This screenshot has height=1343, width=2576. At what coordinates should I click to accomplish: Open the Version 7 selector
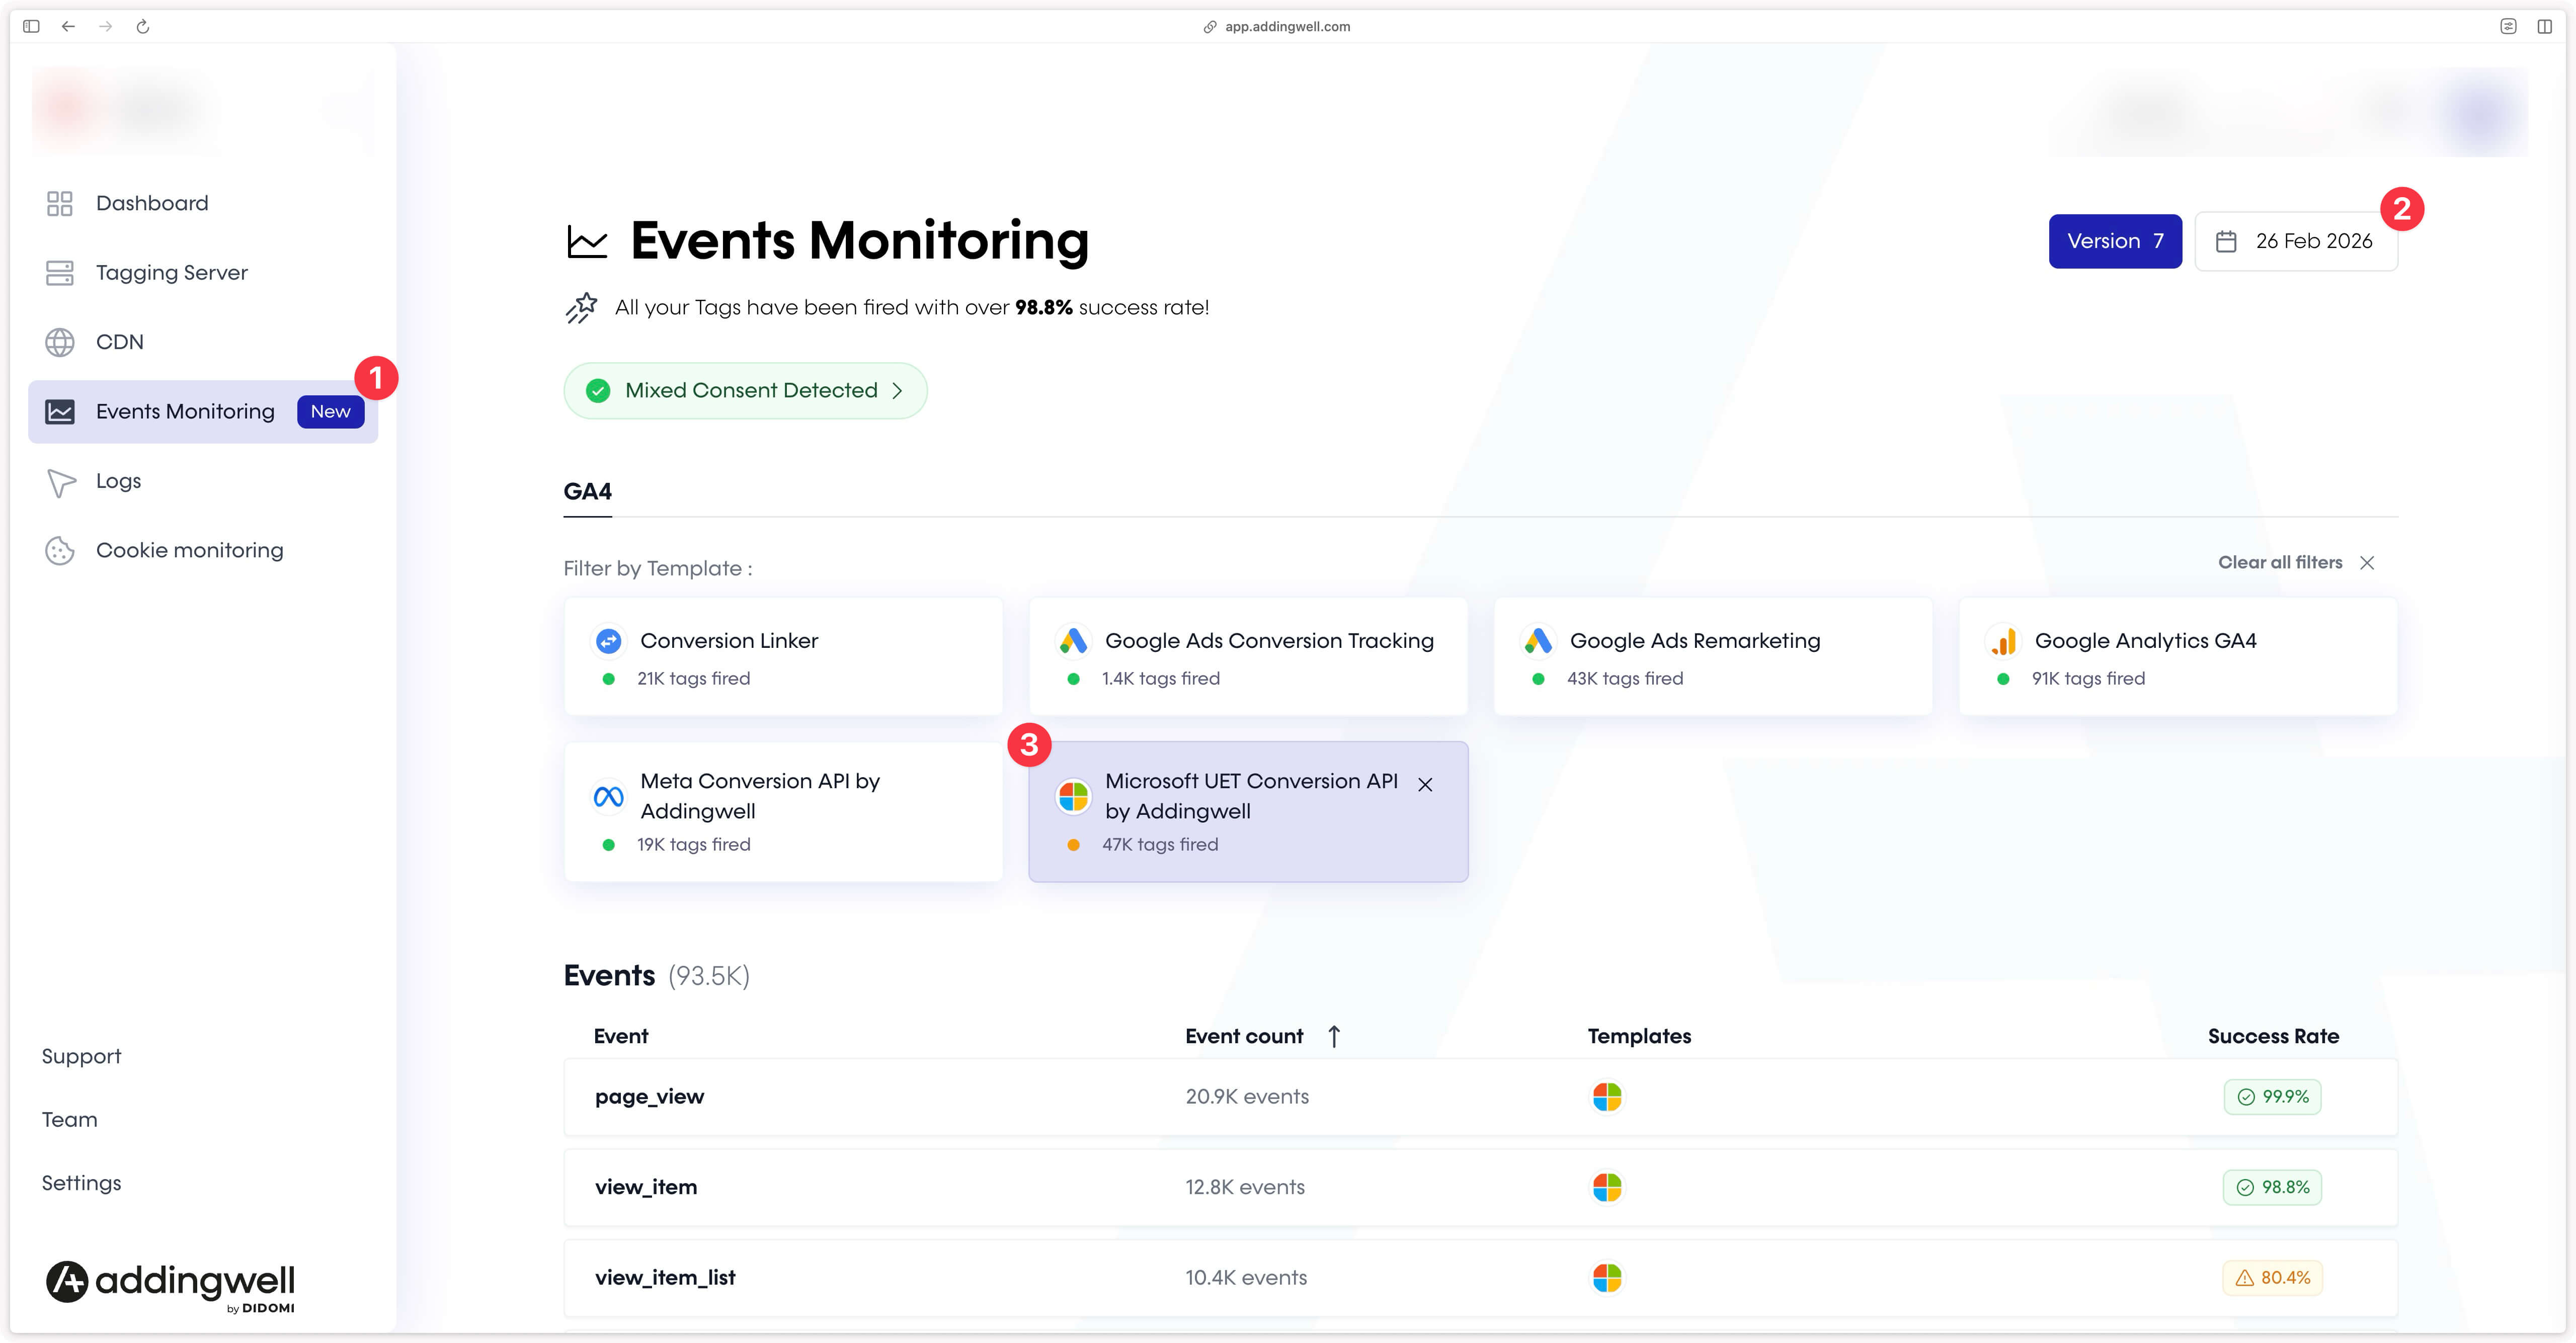coord(2115,240)
